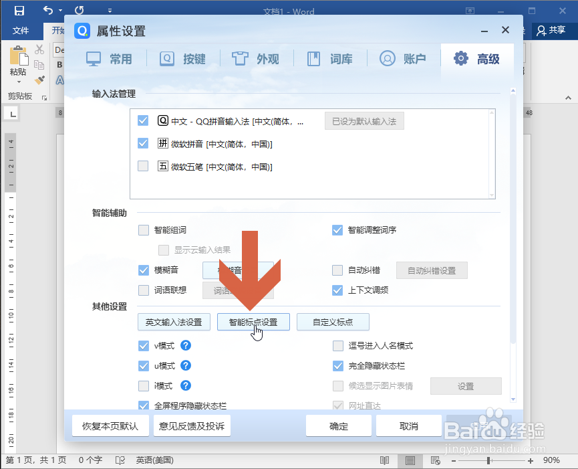Image resolution: width=578 pixels, height=469 pixels.
Task: Toggle the 模糊音 checkbox
Action: [144, 270]
